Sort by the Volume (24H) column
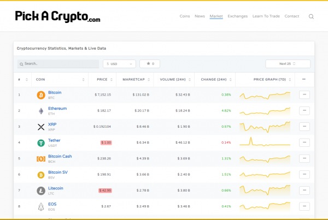Viewport: 328px width, 220px height. tap(174, 79)
